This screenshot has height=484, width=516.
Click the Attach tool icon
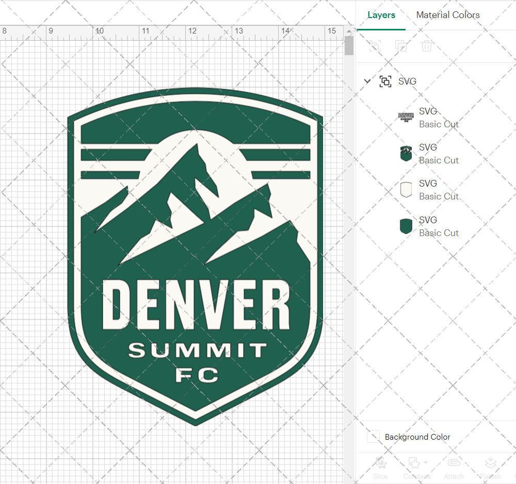point(454,463)
